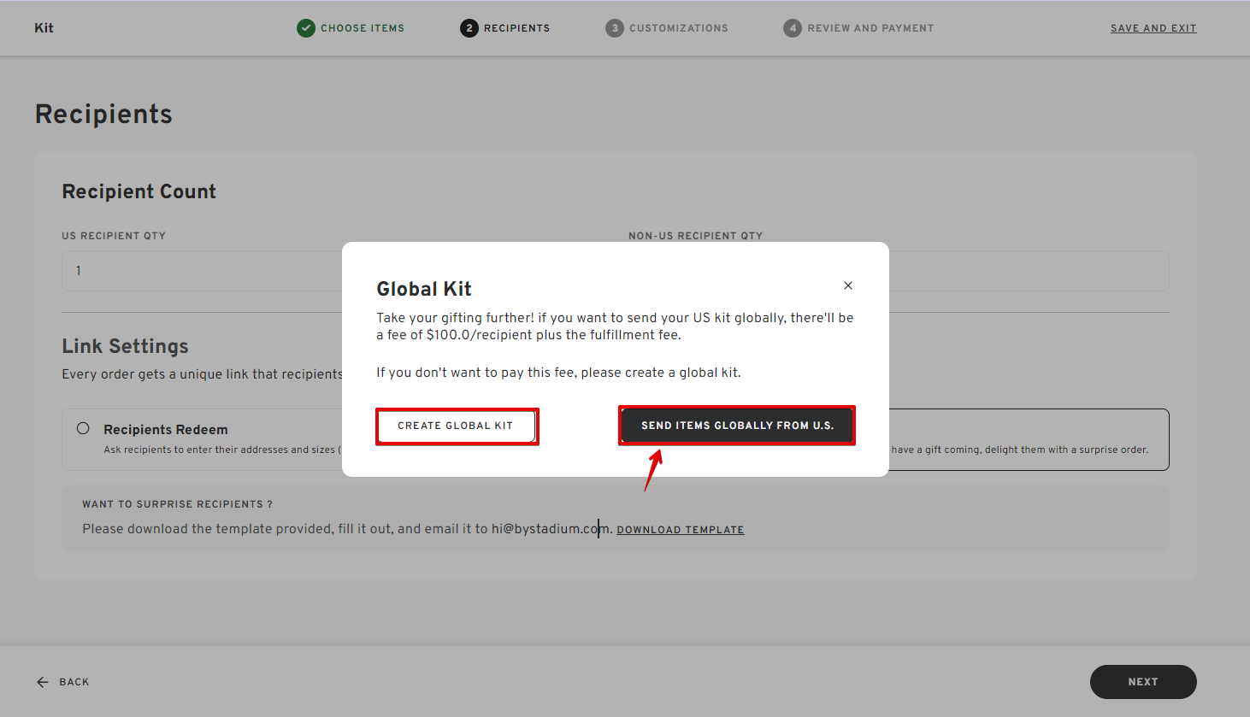Click the Recipients step label in the header
The width and height of the screenshot is (1250, 717).
[x=516, y=28]
